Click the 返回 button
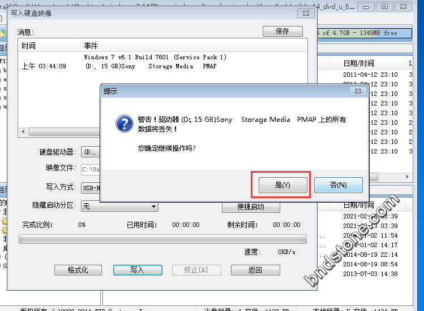424x311 pixels. [255, 270]
